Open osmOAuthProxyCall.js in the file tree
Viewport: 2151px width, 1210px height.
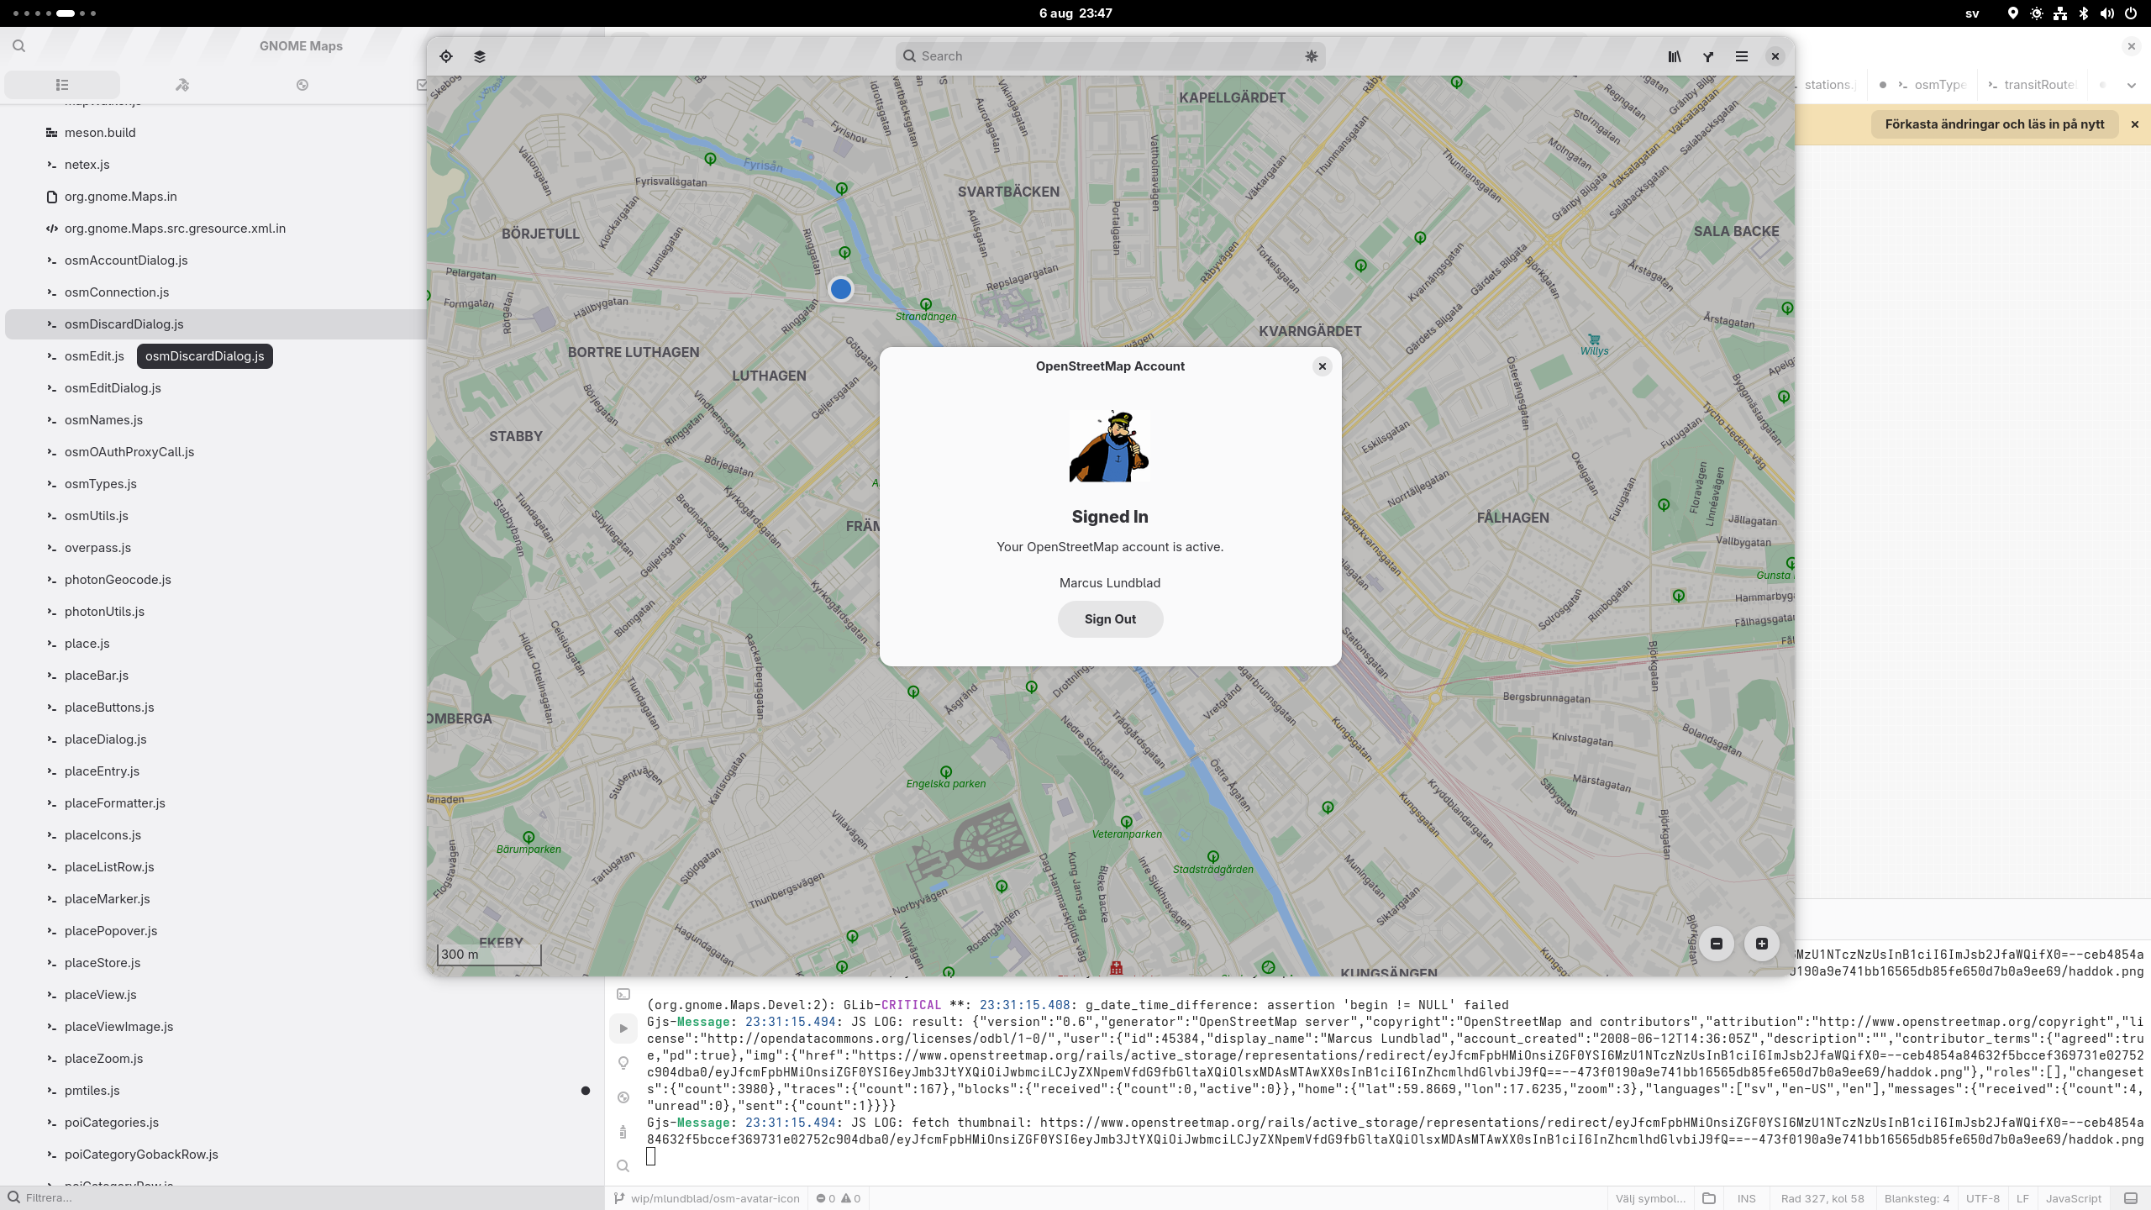pyautogui.click(x=129, y=452)
